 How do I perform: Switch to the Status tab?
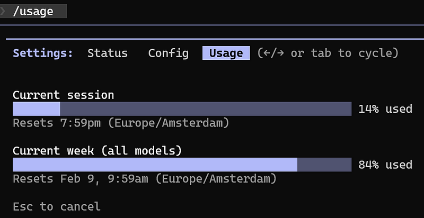click(x=108, y=53)
